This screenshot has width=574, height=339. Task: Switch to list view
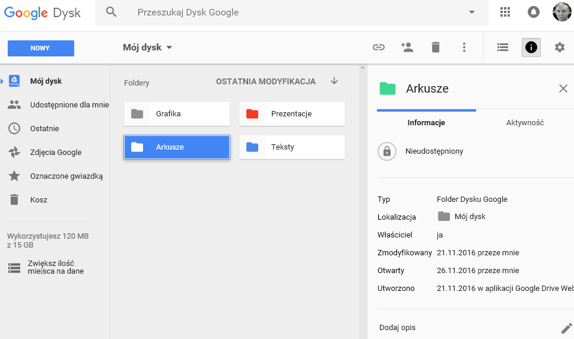pyautogui.click(x=503, y=47)
